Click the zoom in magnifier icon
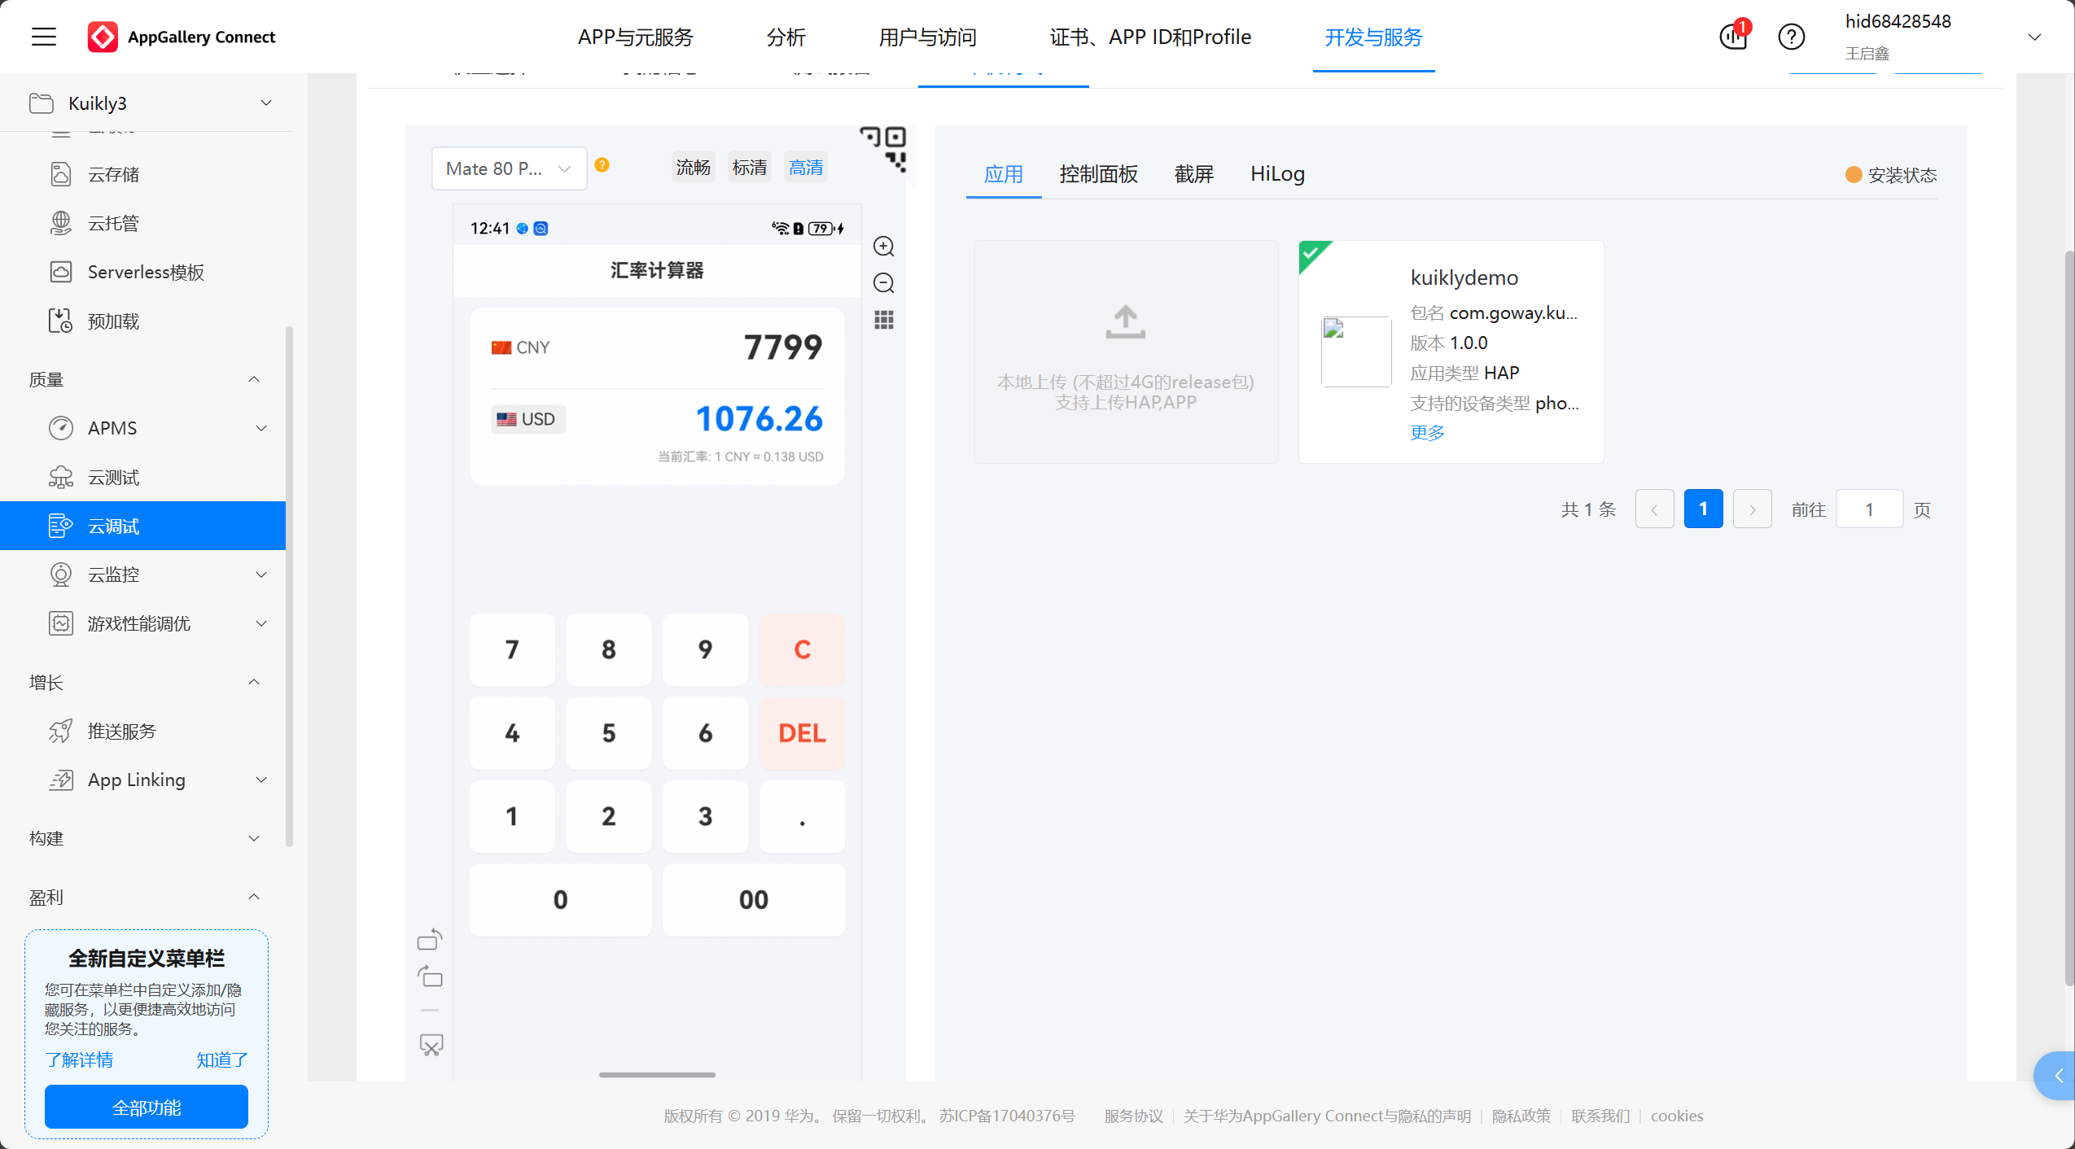2075x1149 pixels. (x=883, y=246)
